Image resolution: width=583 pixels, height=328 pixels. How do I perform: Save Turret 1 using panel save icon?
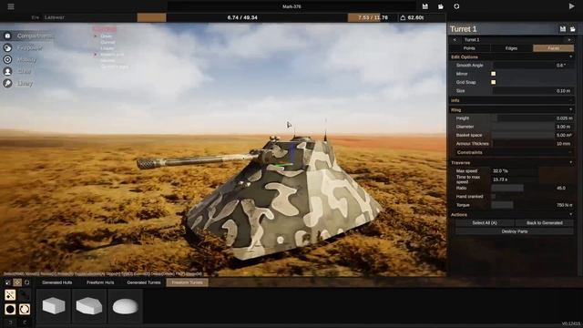(x=563, y=29)
